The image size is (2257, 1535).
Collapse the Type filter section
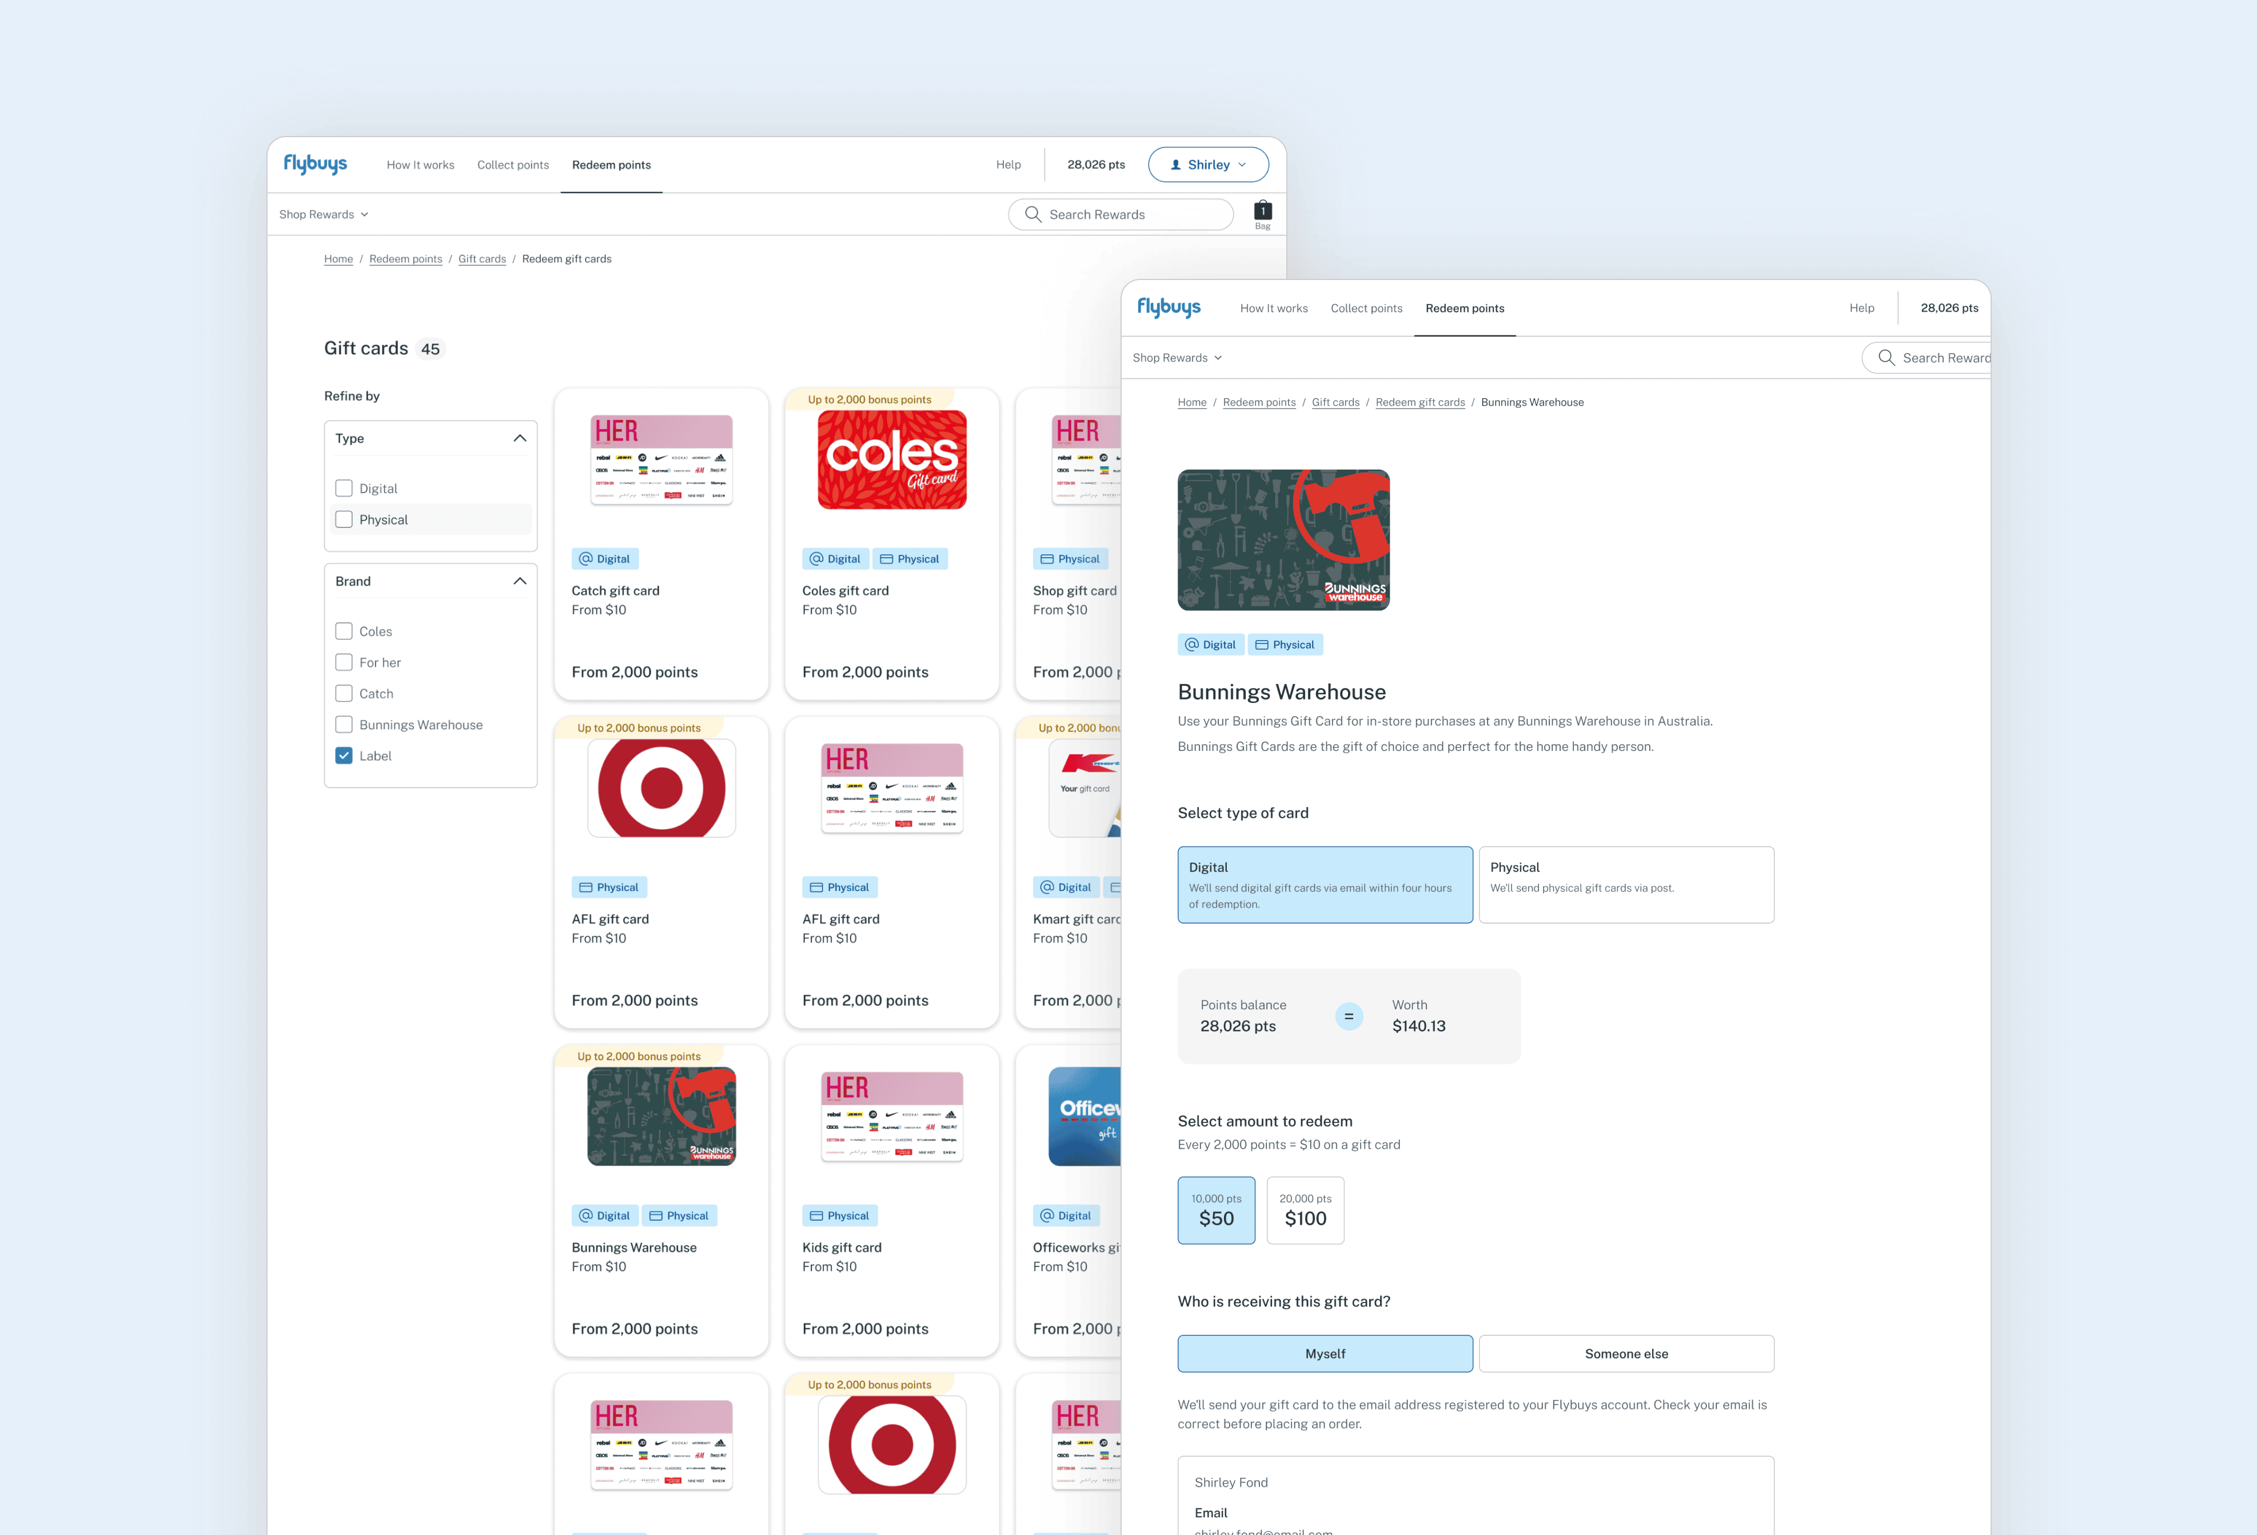[x=520, y=439]
